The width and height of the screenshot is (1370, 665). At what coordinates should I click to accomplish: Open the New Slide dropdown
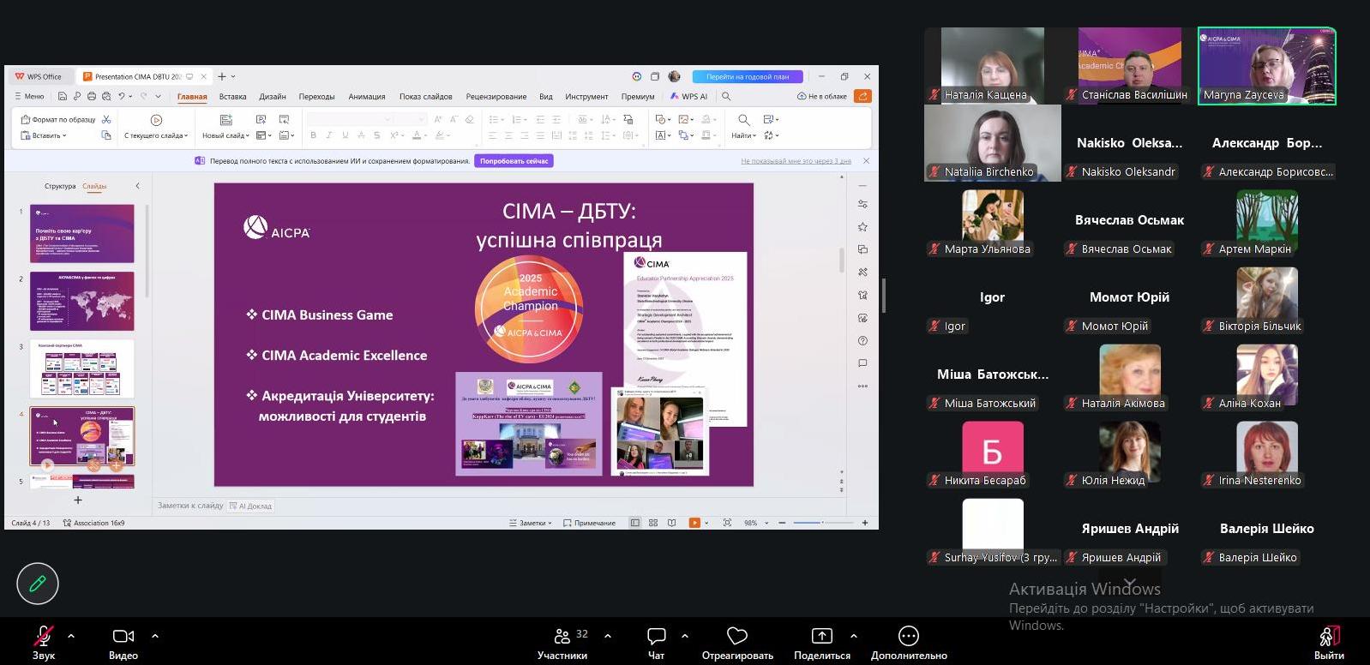[x=226, y=135]
